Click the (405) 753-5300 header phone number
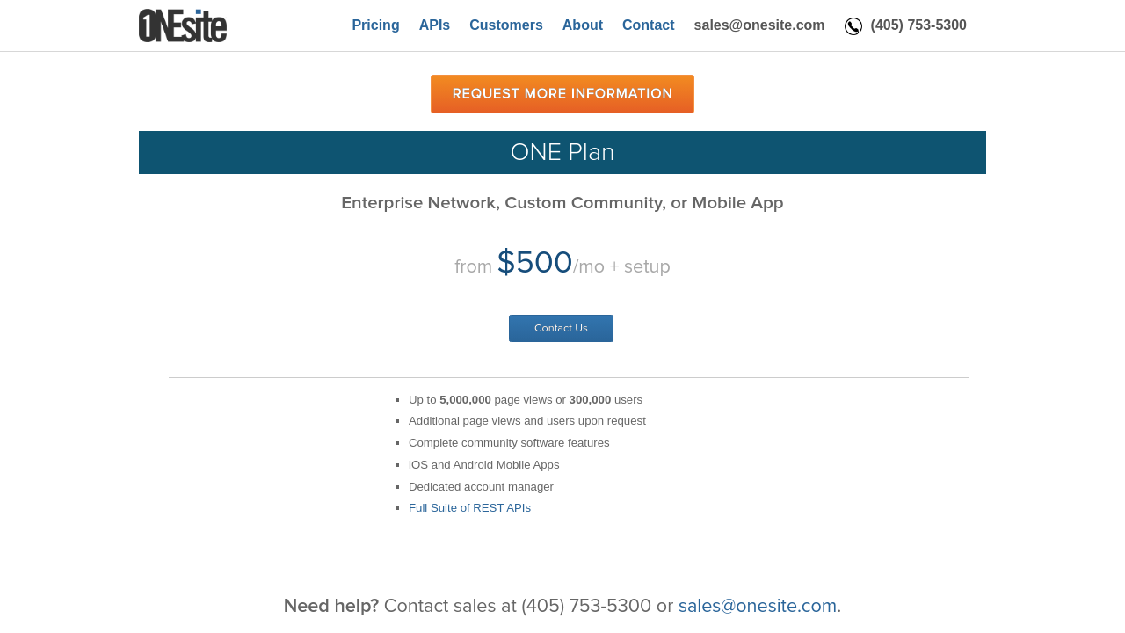The height and width of the screenshot is (633, 1125). click(x=918, y=25)
